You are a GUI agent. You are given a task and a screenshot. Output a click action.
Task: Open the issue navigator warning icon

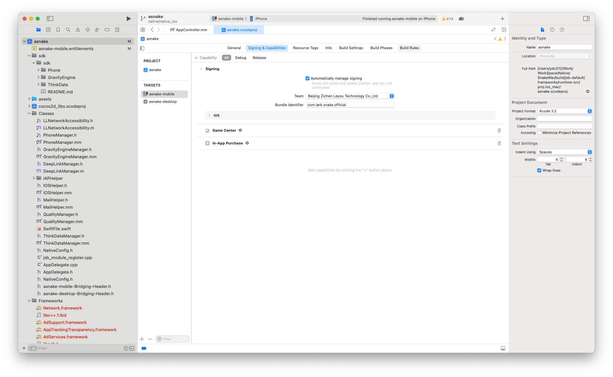78,30
